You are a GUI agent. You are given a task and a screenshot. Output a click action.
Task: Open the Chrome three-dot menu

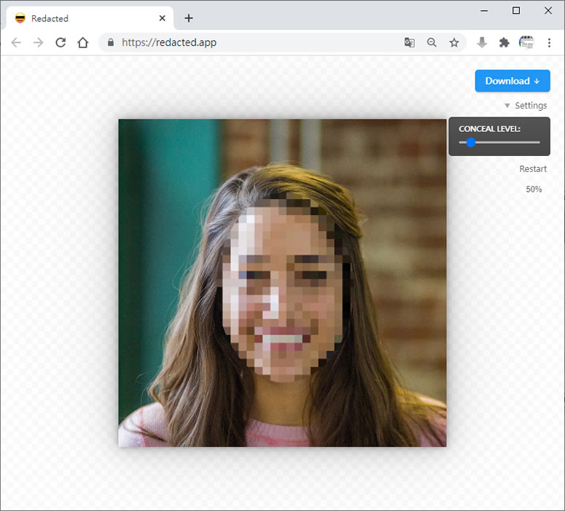tap(550, 42)
